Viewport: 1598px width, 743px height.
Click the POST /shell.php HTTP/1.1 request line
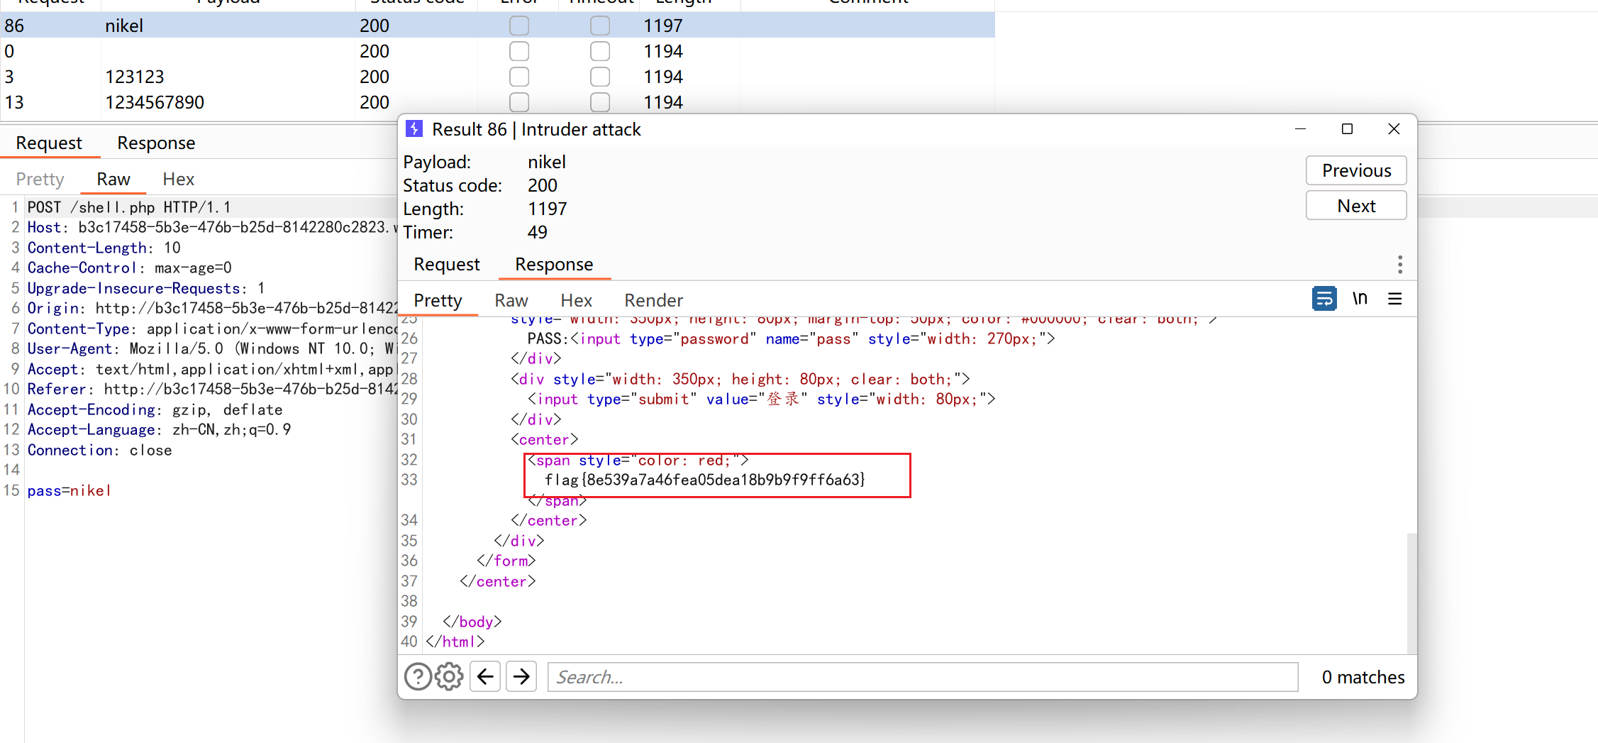click(x=129, y=207)
